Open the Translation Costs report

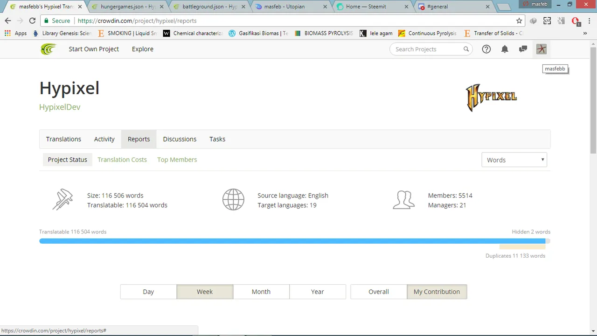(x=122, y=160)
